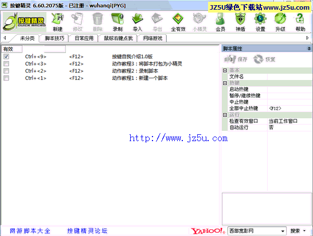Viewport: 313px width, 236px height.
Task: Switch to the 鼠标右键点装 tab
Action: (x=118, y=38)
